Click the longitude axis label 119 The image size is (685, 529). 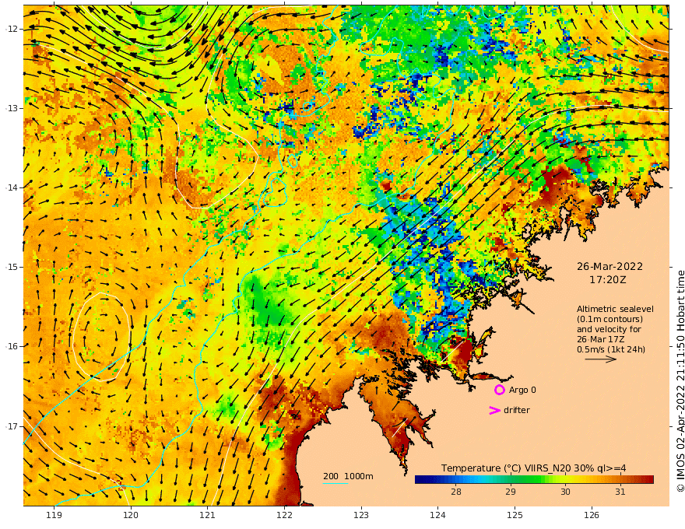pyautogui.click(x=54, y=516)
